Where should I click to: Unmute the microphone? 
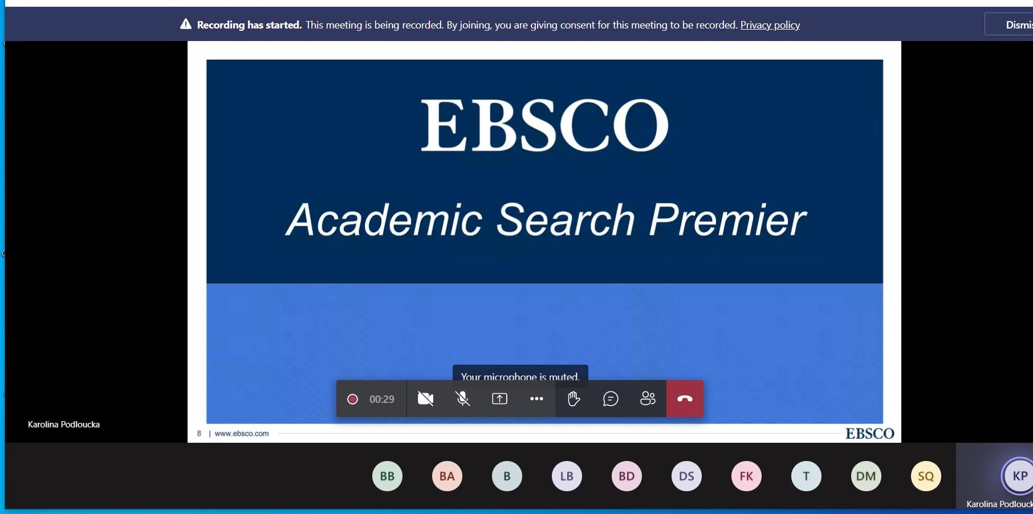coord(462,399)
